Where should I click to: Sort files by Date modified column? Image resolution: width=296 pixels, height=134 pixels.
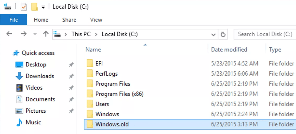(x=229, y=50)
